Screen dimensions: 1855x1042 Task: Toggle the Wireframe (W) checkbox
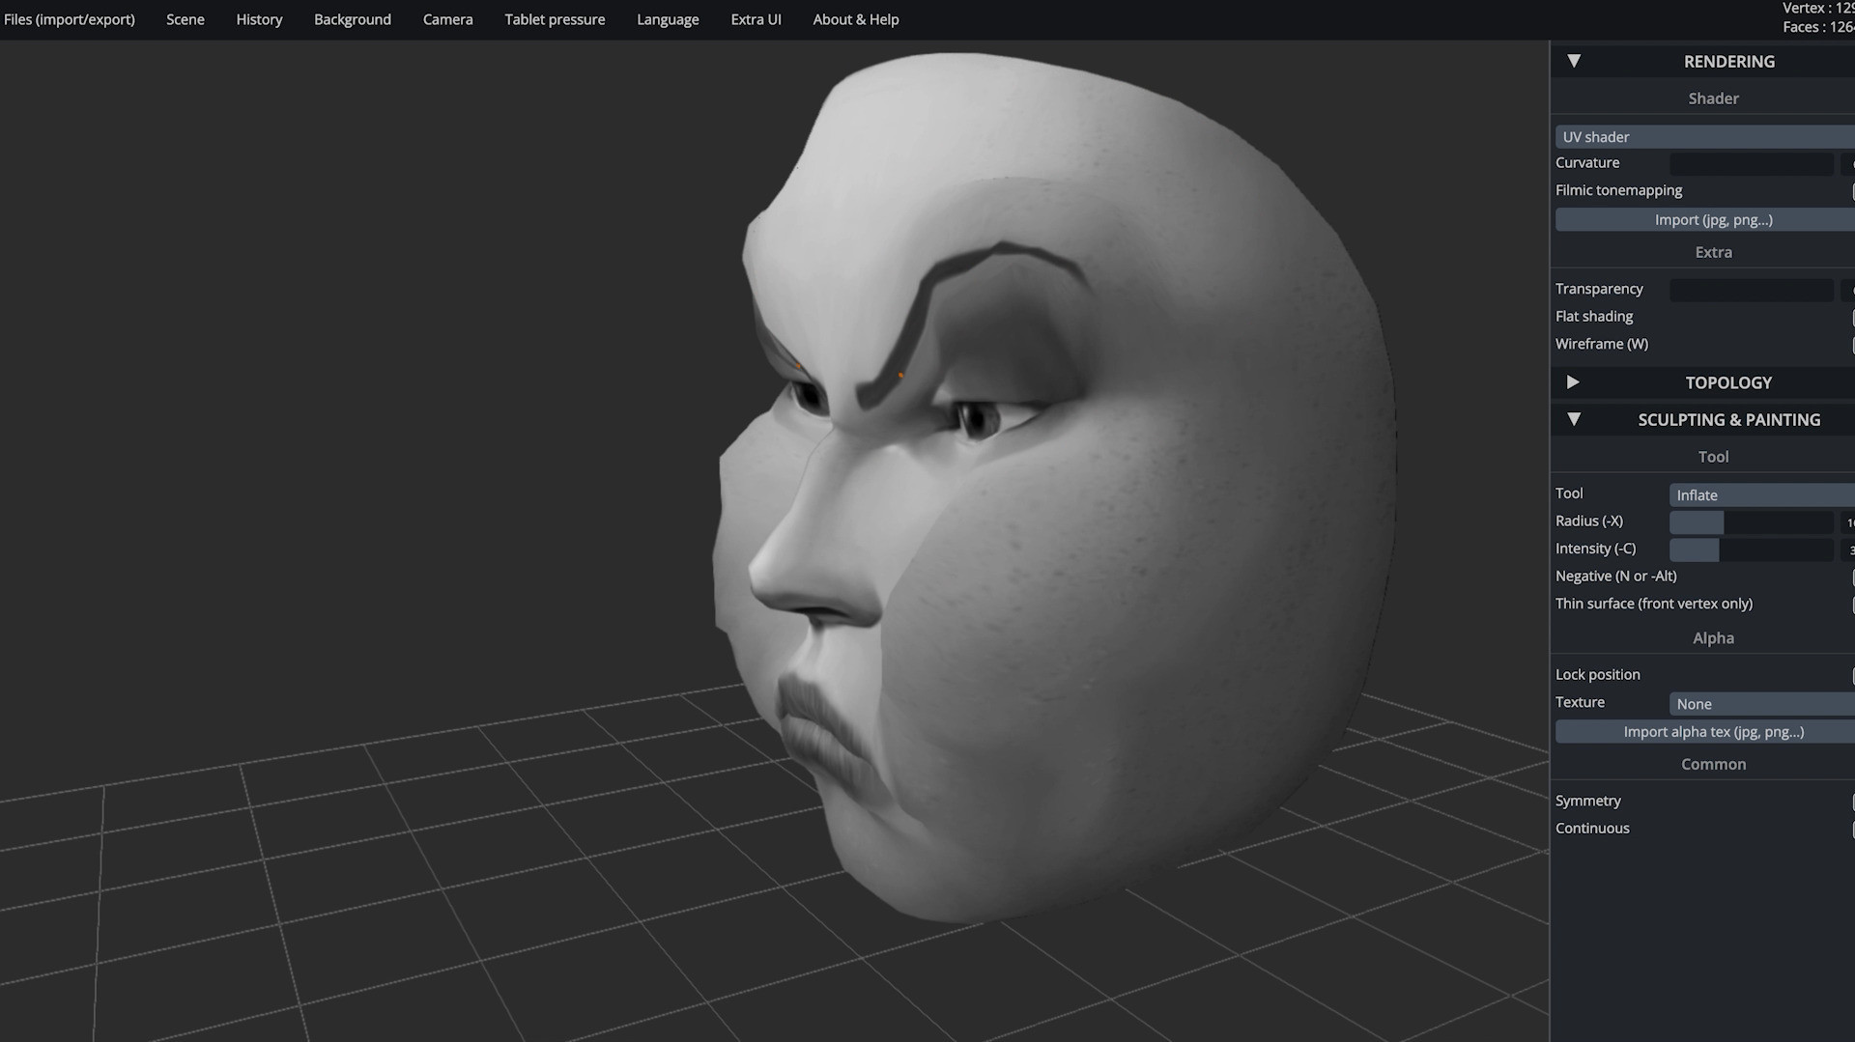point(1852,345)
